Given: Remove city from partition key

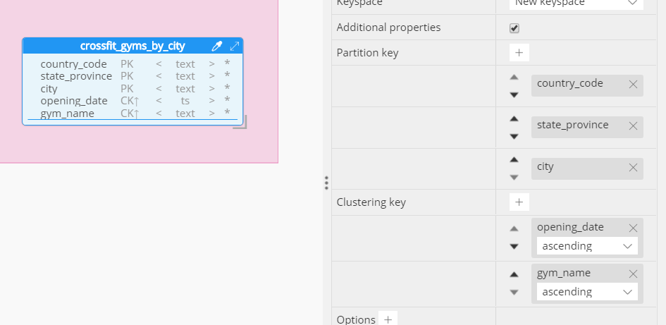Looking at the screenshot, I should pos(632,167).
